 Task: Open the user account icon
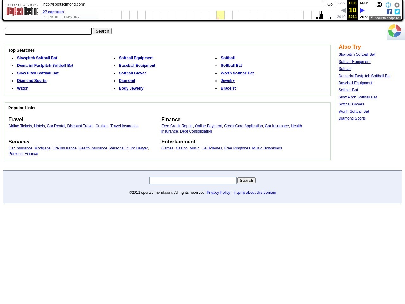coord(379,5)
